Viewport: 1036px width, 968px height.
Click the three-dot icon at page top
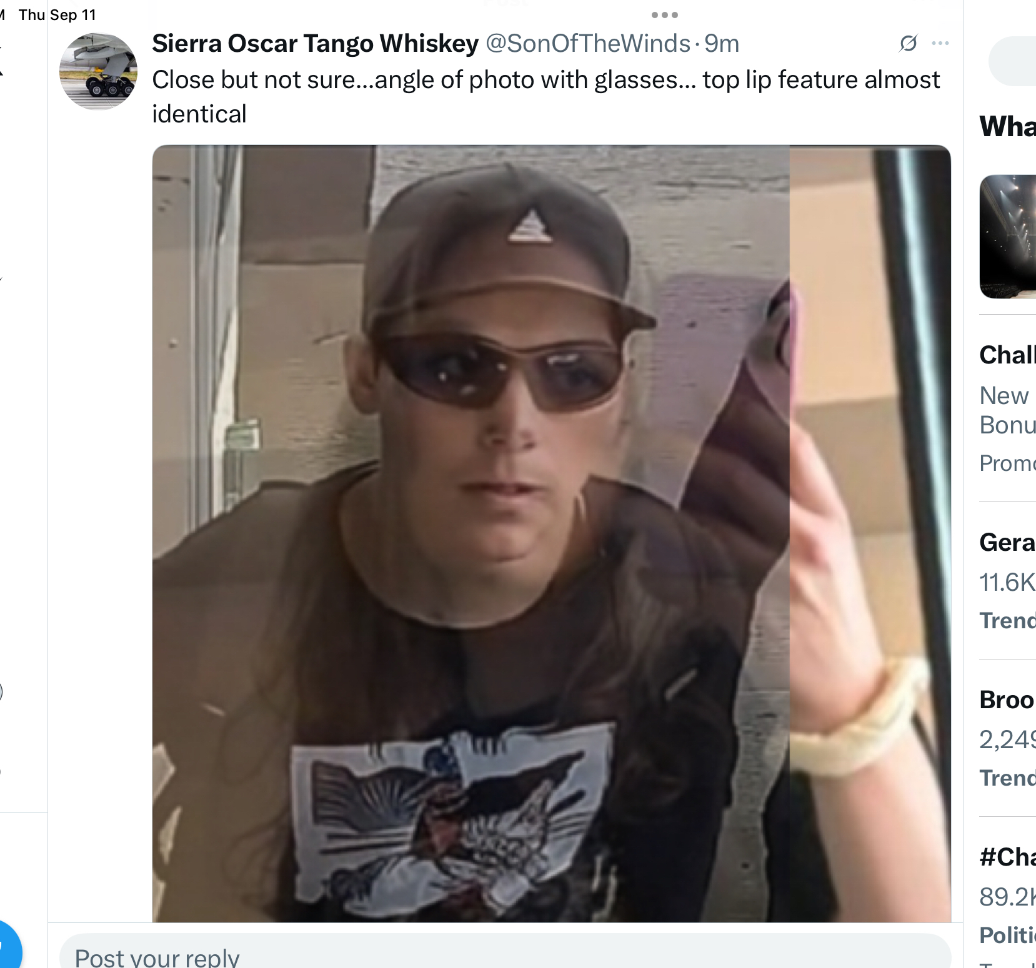(664, 15)
